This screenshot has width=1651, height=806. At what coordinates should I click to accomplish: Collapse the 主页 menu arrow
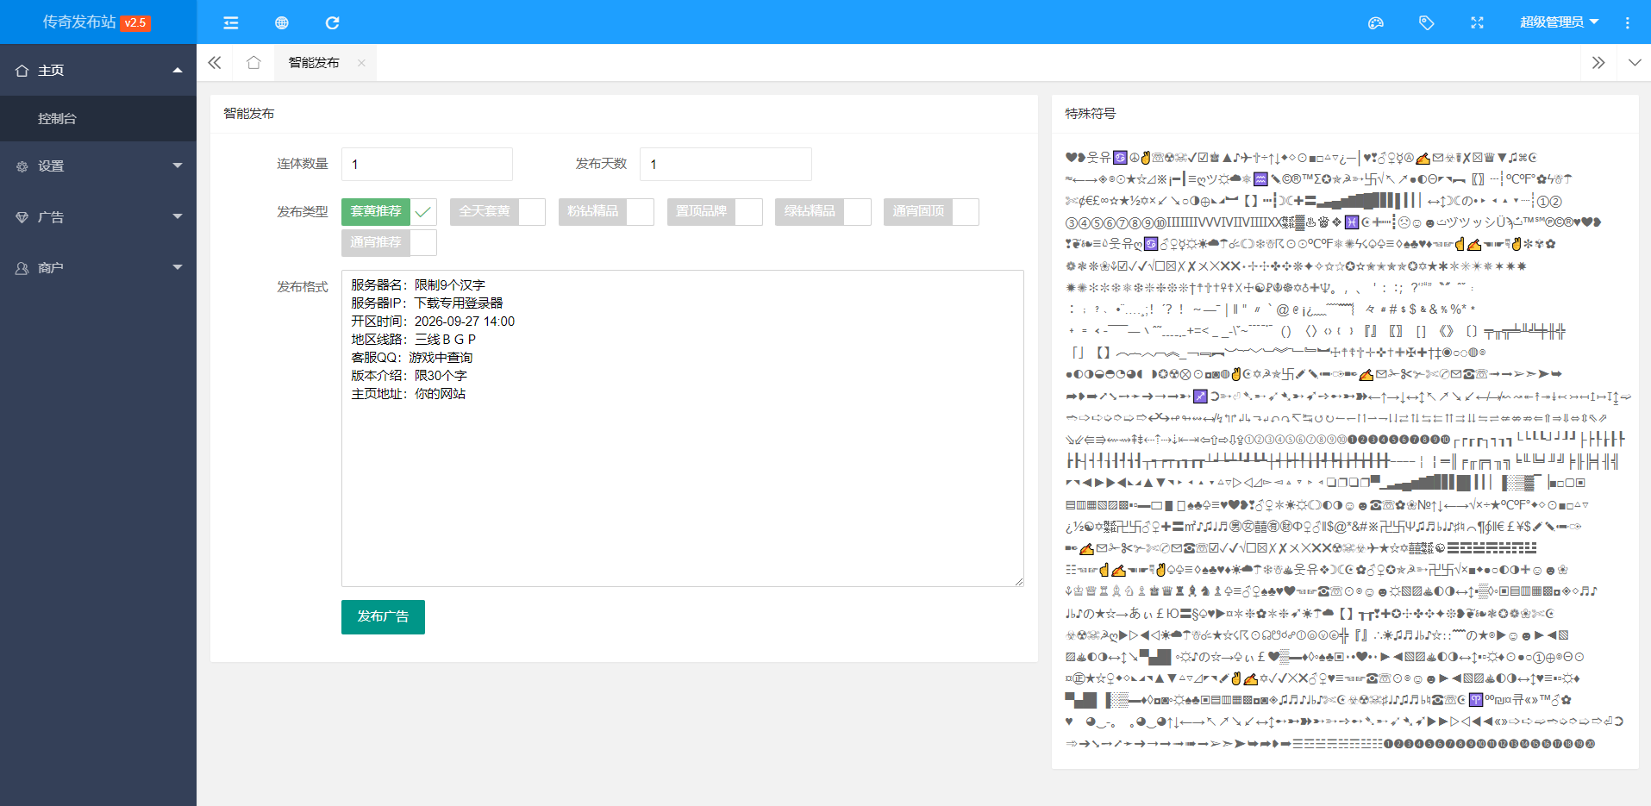pos(178,71)
